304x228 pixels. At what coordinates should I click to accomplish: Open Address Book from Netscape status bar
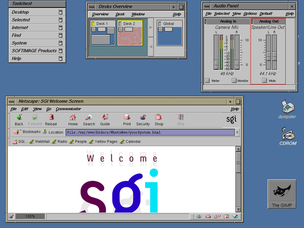[x=226, y=216]
